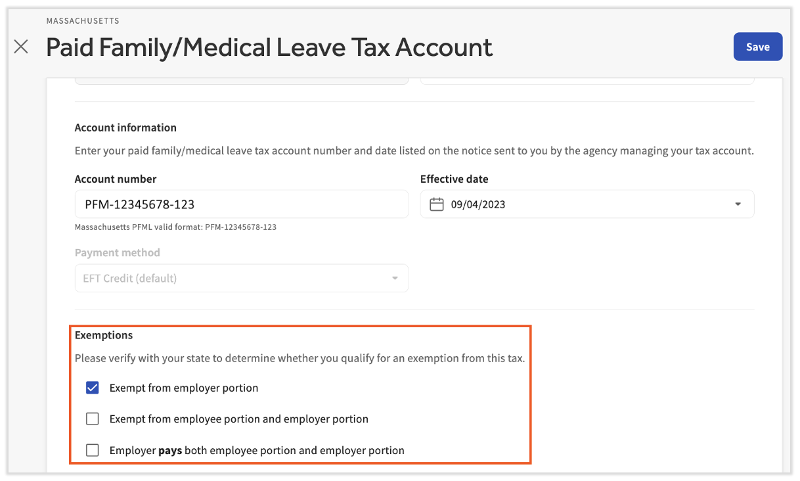Close the tax account panel with the X icon

click(x=21, y=47)
